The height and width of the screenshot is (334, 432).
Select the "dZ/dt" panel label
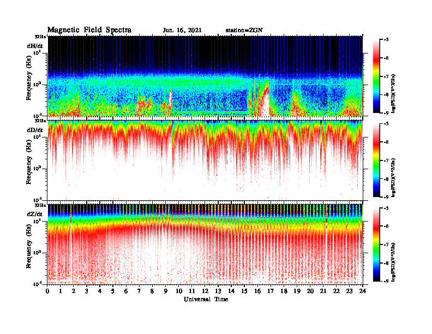tap(35, 214)
